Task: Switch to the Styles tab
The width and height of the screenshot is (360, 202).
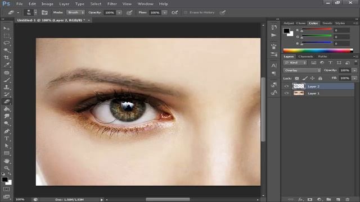Action: pyautogui.click(x=340, y=23)
